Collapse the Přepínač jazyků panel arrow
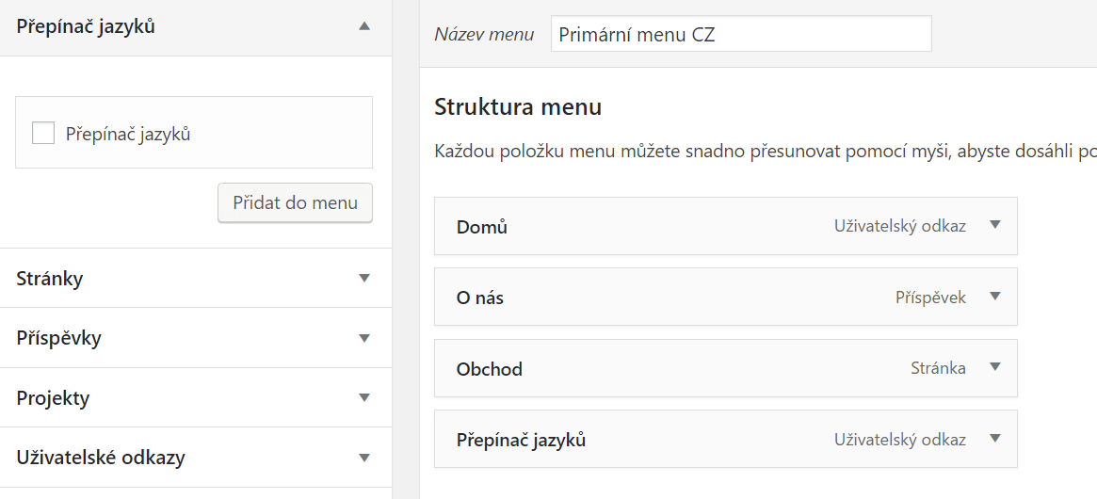The height and width of the screenshot is (499, 1097). pyautogui.click(x=363, y=26)
